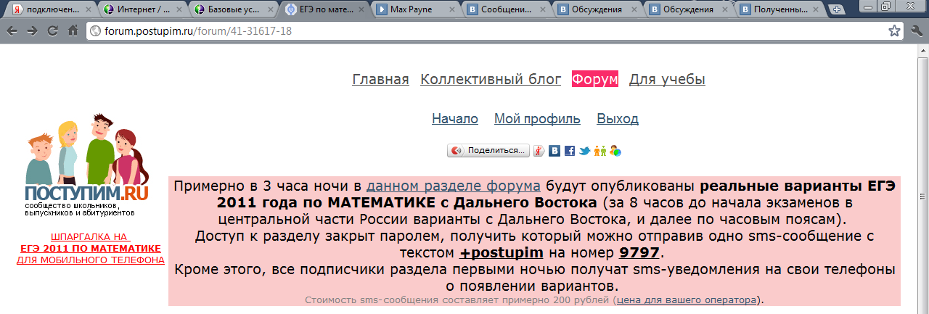Click the browser Back arrow

12,31
